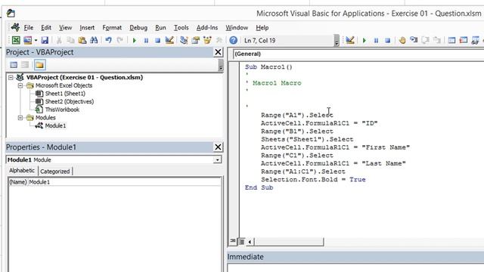Click the Copy toolbar icon
Screen dimensions: 484x272
[x=70, y=40]
